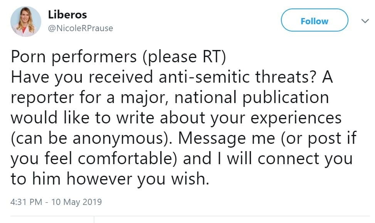Open the 4:31 PM timestamp link

point(26,201)
